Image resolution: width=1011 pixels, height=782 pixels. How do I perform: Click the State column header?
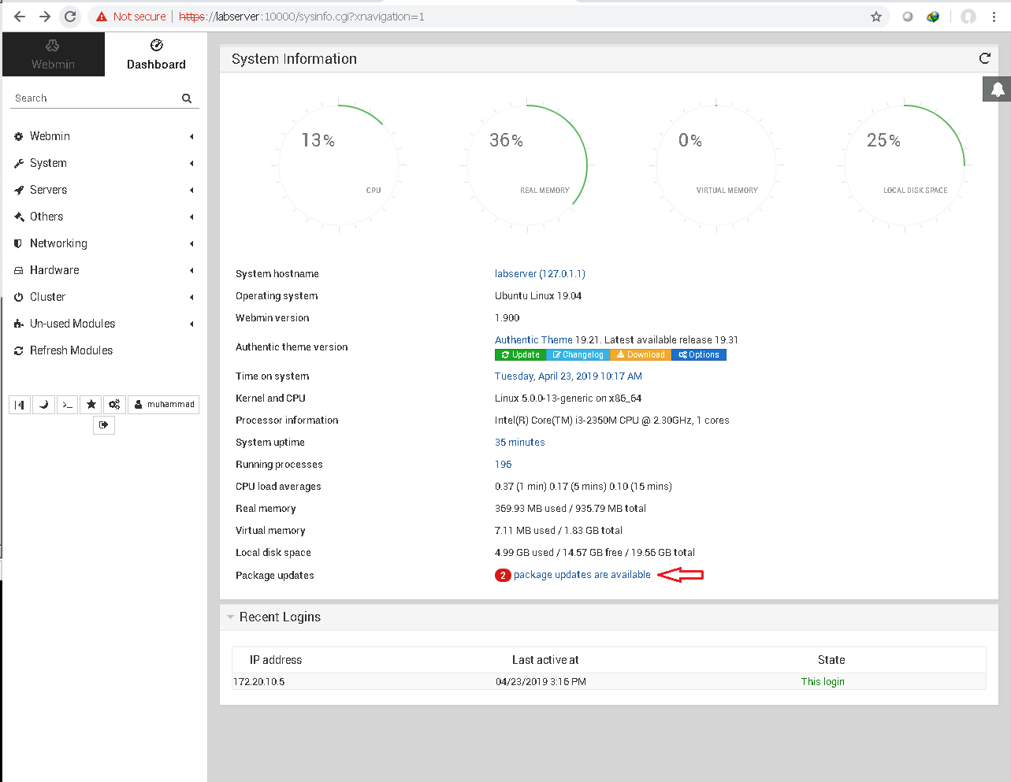tap(831, 660)
